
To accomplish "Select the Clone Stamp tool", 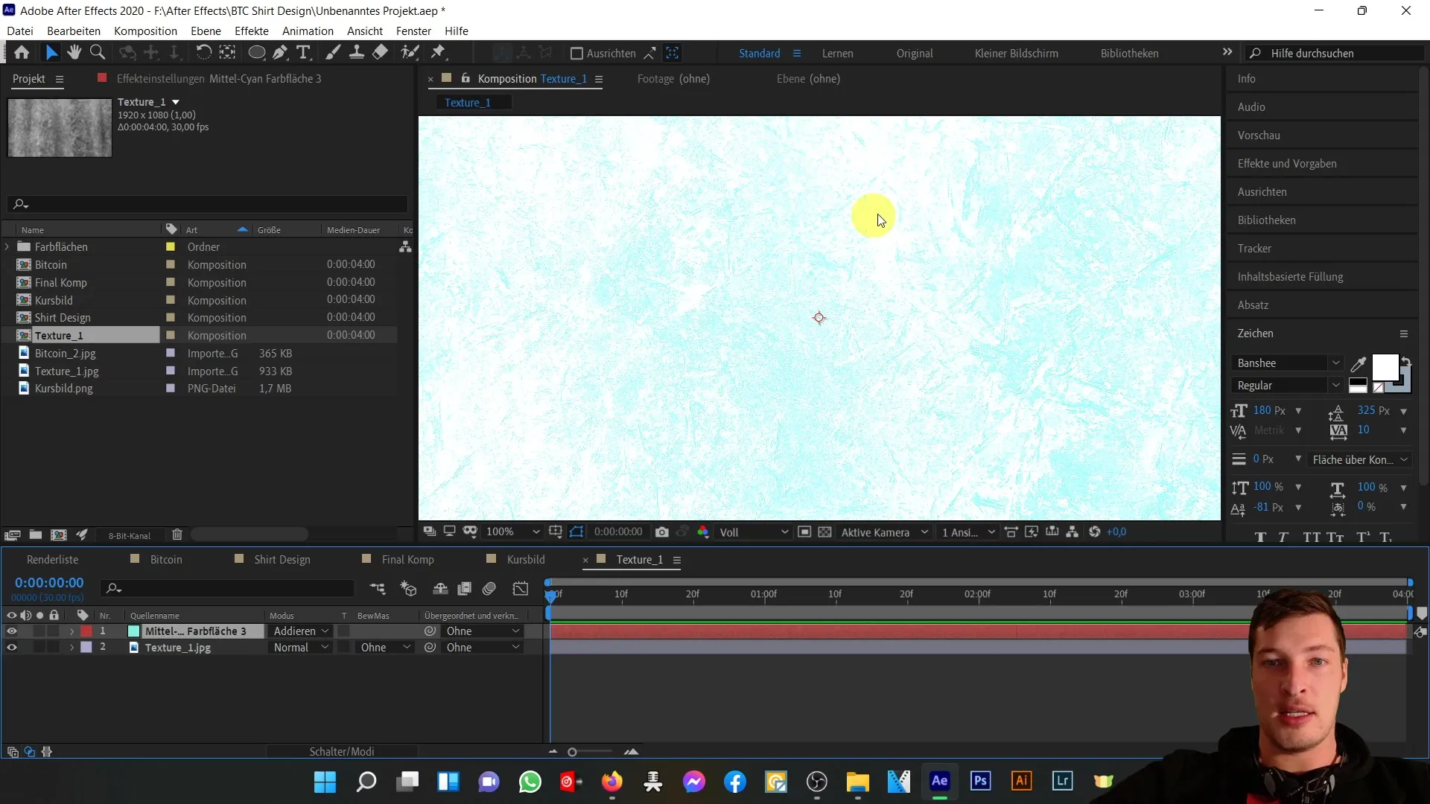I will 357,53.
